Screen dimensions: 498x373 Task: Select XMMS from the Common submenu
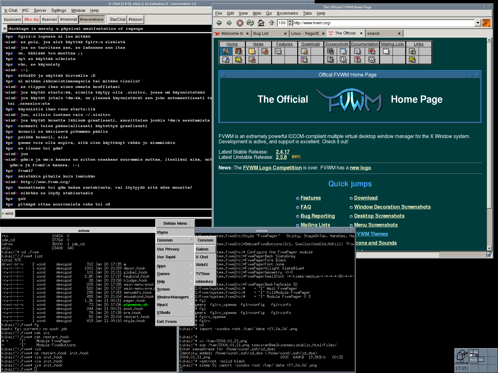pos(202,265)
